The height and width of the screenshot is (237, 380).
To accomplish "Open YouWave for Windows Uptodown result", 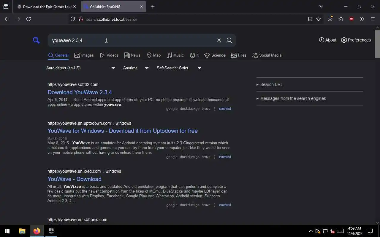I will point(122,131).
